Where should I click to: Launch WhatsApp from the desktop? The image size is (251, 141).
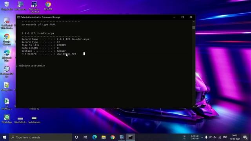[7, 119]
